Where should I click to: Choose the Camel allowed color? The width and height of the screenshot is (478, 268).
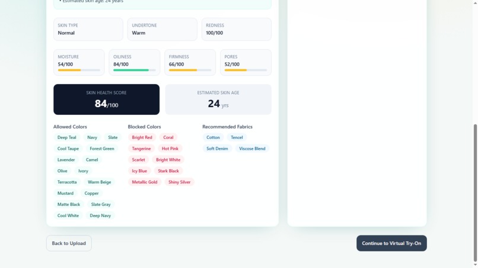tap(92, 160)
